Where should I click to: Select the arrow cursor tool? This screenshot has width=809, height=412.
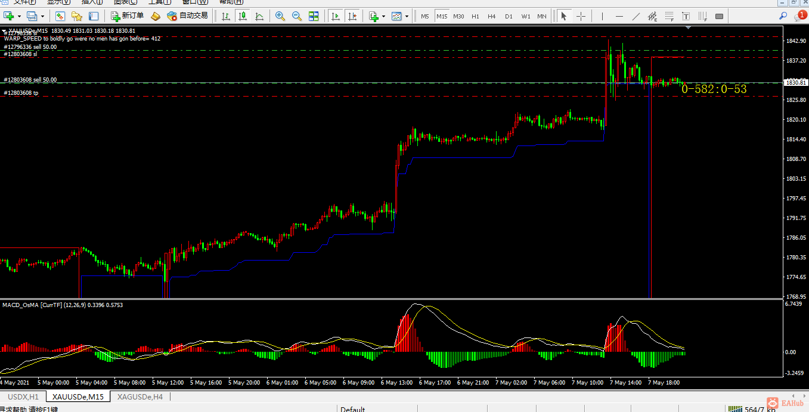point(564,16)
